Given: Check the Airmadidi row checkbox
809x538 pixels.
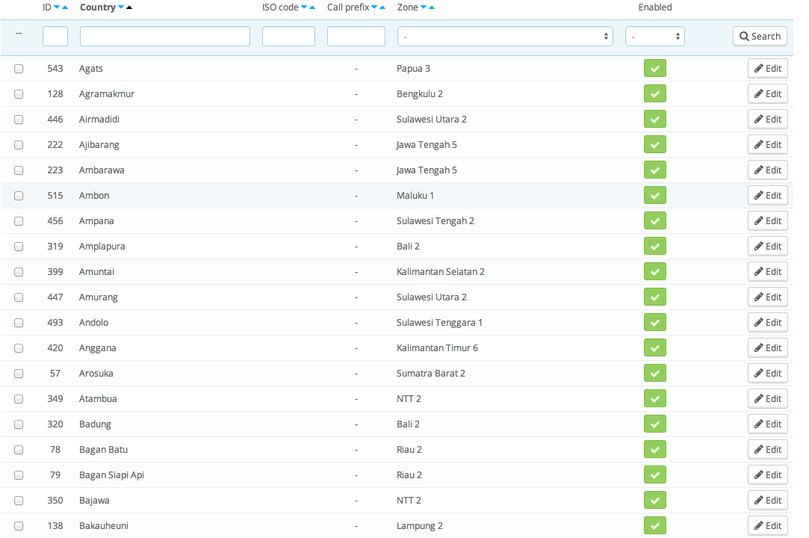Looking at the screenshot, I should [x=19, y=120].
